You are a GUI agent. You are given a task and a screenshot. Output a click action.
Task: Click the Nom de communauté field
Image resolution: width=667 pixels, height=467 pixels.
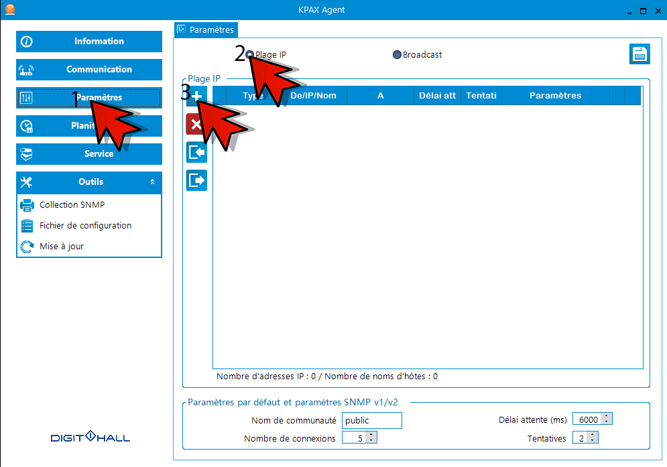[372, 421]
